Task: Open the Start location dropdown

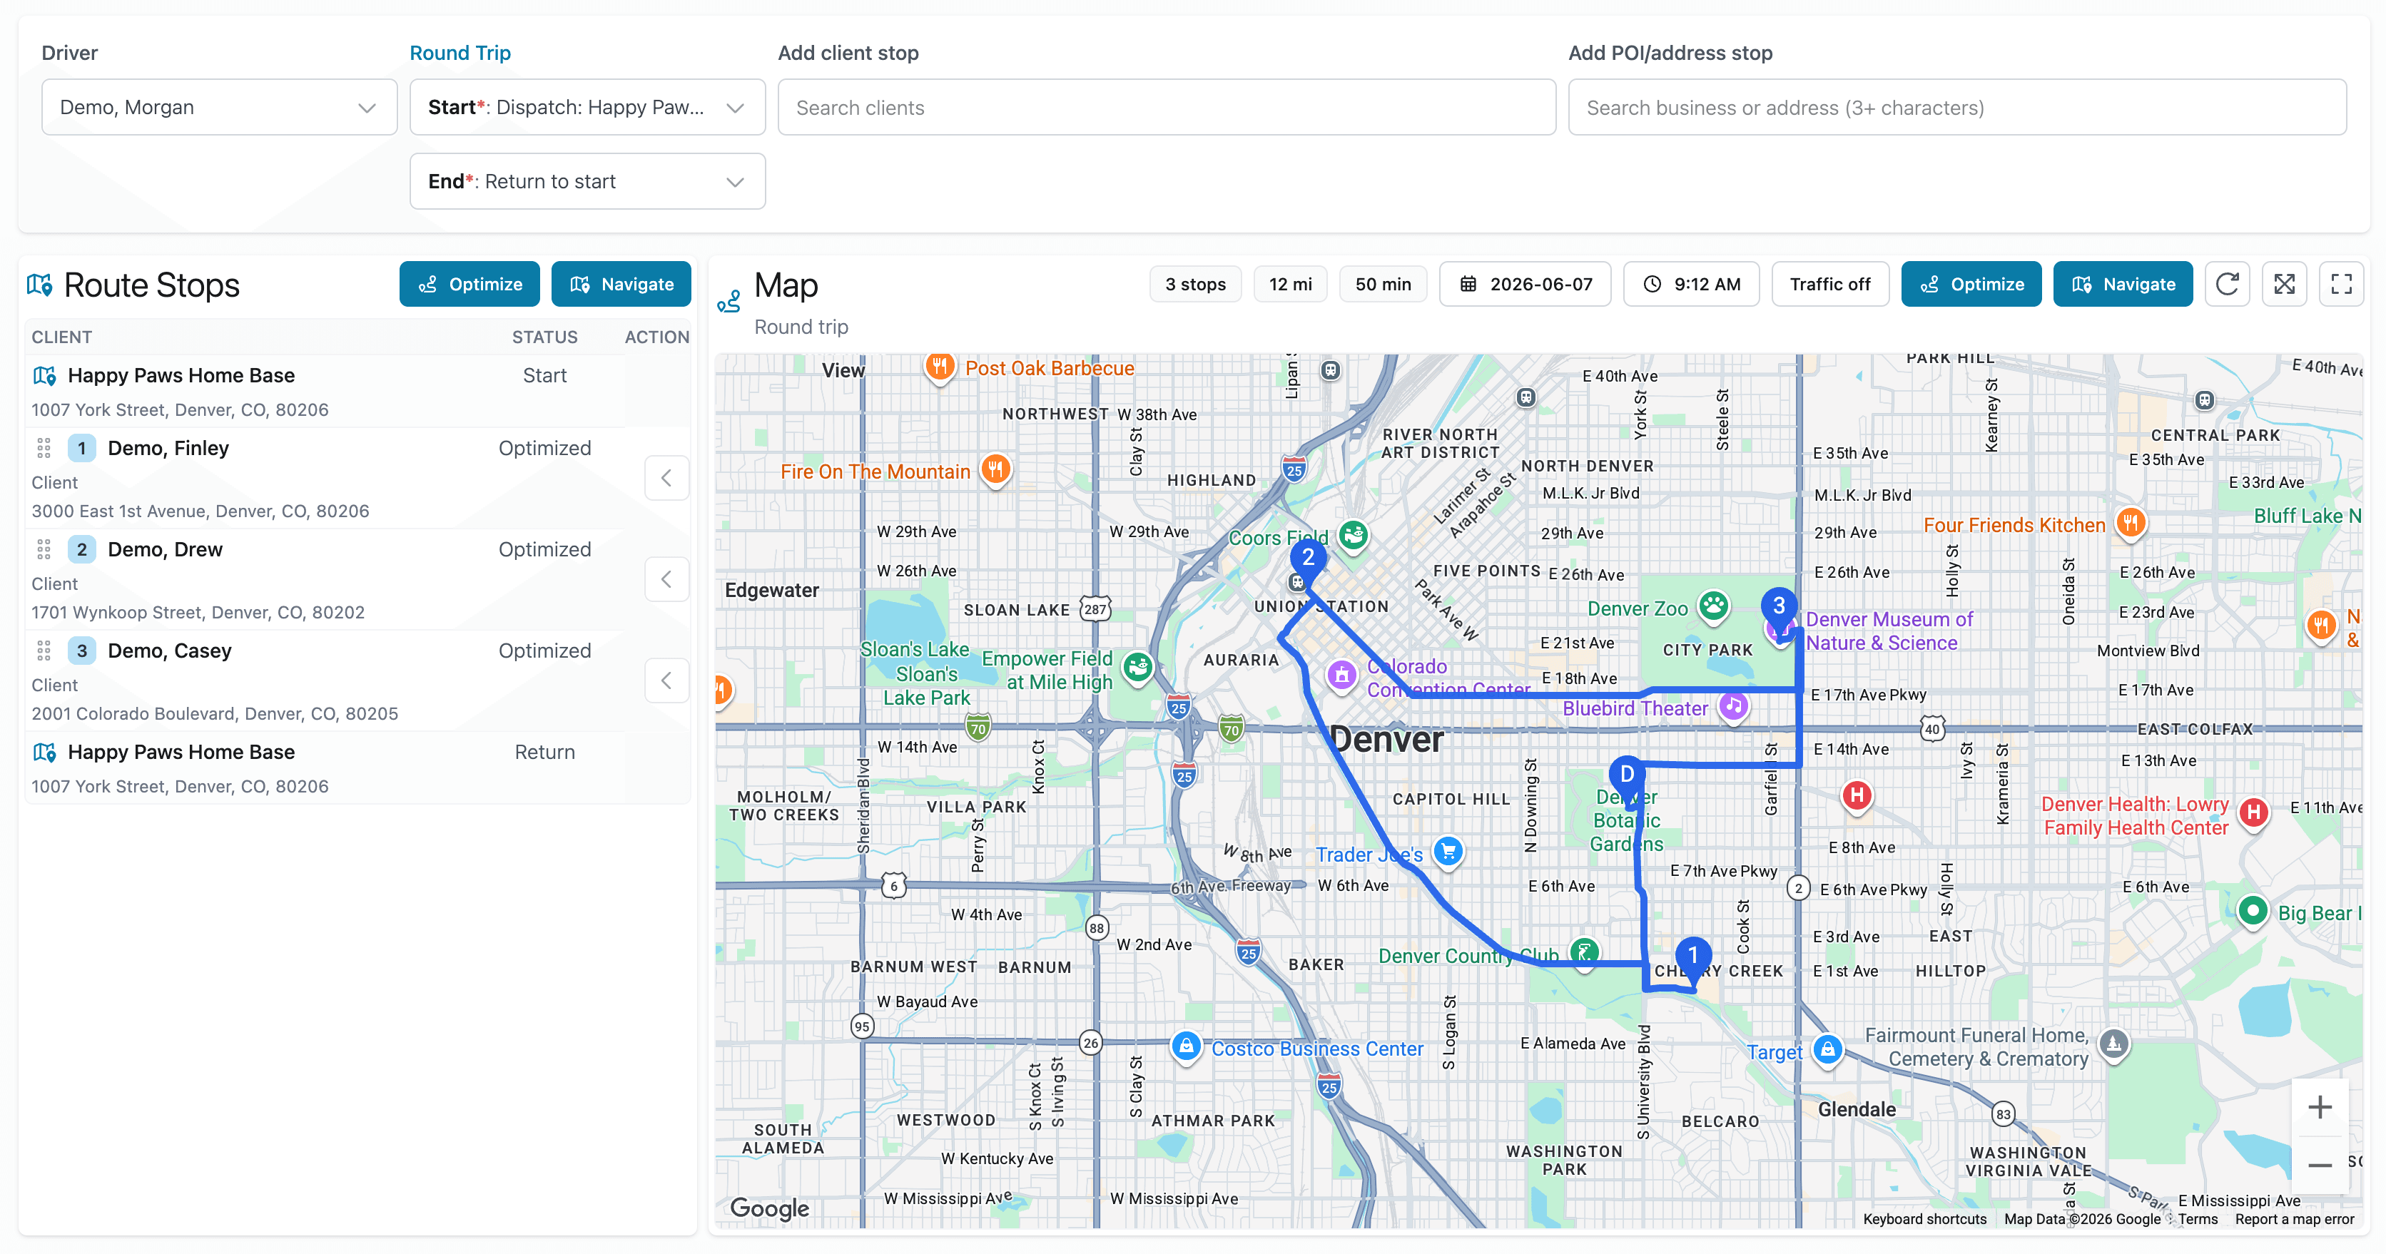Action: tap(587, 108)
